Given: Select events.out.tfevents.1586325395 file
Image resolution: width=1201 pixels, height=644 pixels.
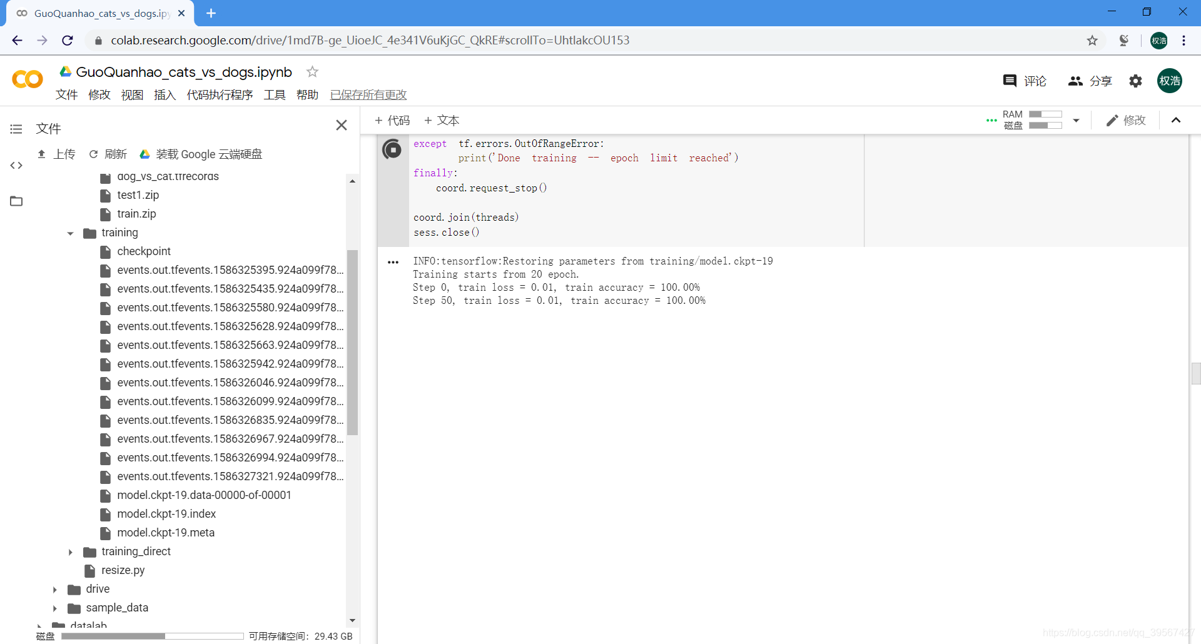Looking at the screenshot, I should click(x=230, y=270).
